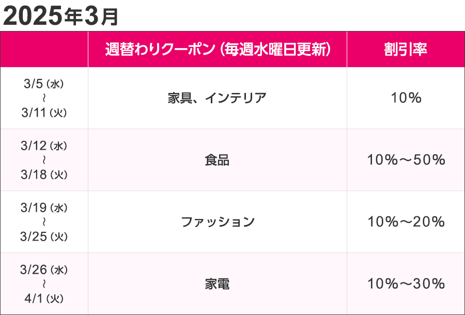Viewport: 465px width, 315px height.
Task: Click the 10%～30% discount rate
Action: (406, 284)
